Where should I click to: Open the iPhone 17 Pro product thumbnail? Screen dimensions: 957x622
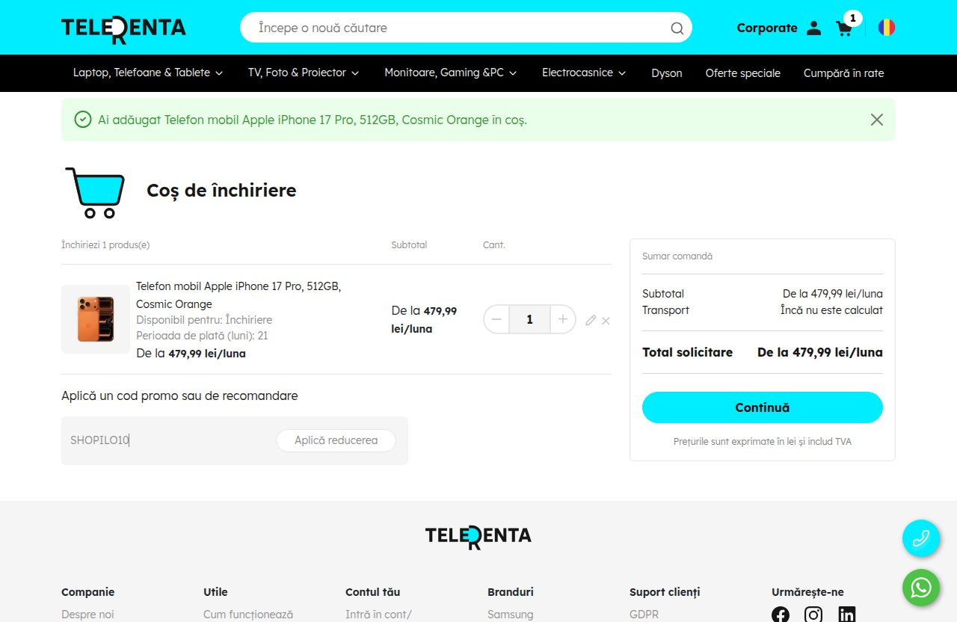(x=96, y=319)
